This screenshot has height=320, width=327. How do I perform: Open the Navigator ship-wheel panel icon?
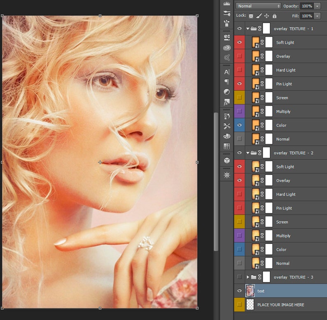coord(227,175)
